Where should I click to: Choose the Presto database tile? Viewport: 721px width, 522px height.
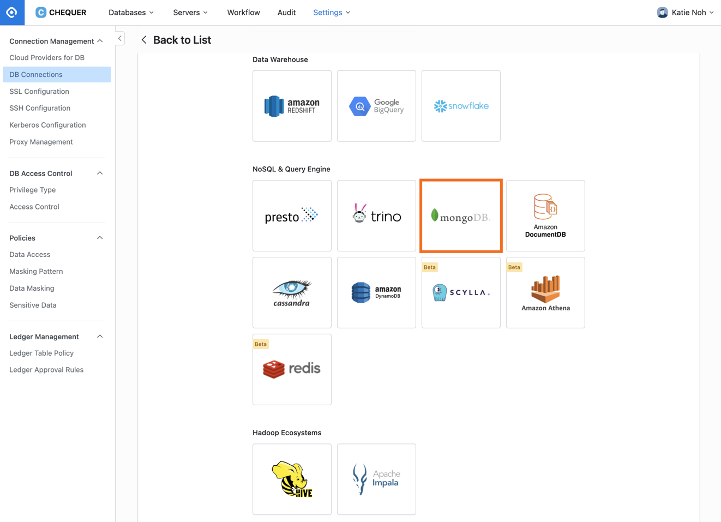point(292,215)
